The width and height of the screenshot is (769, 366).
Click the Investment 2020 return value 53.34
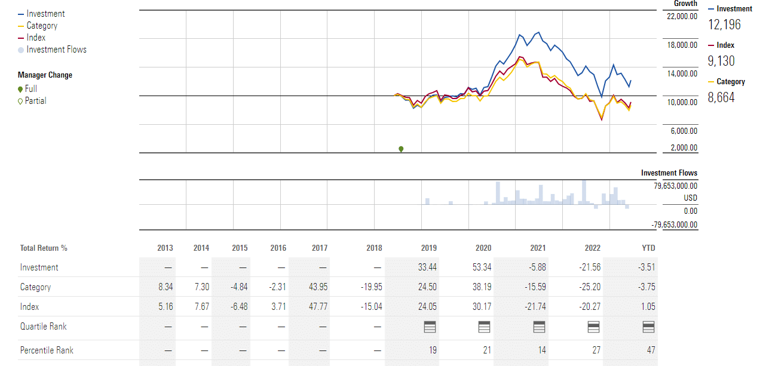click(x=482, y=267)
